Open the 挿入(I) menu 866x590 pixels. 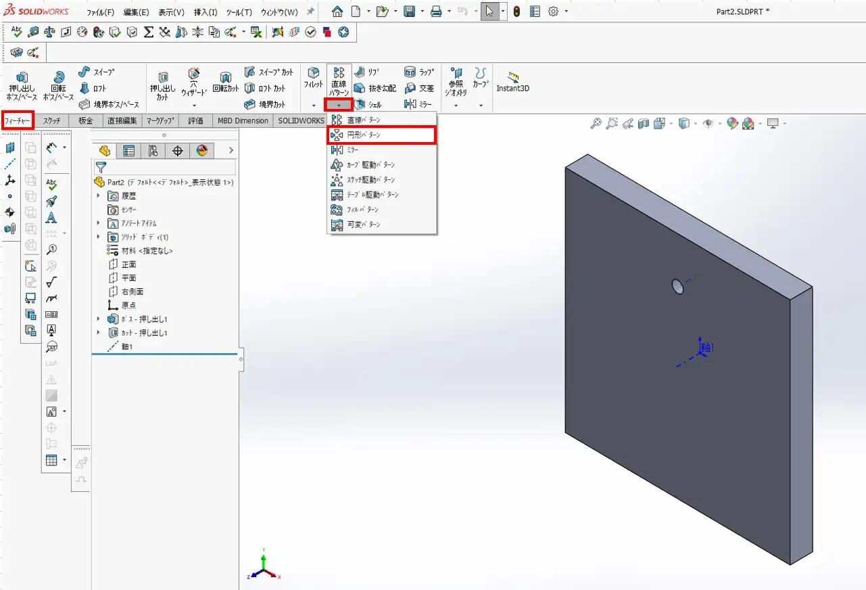point(206,12)
